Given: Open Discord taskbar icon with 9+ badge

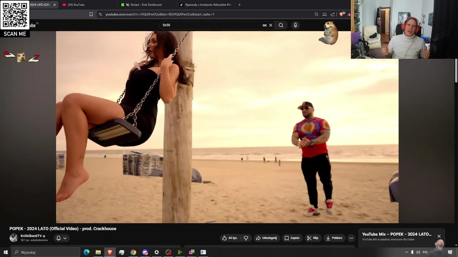Looking at the screenshot, I should tap(145, 252).
